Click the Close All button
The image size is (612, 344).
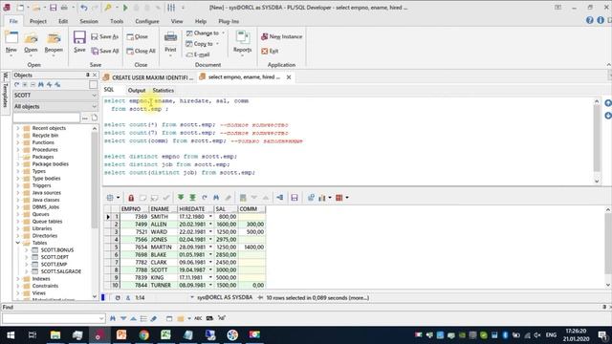(141, 51)
